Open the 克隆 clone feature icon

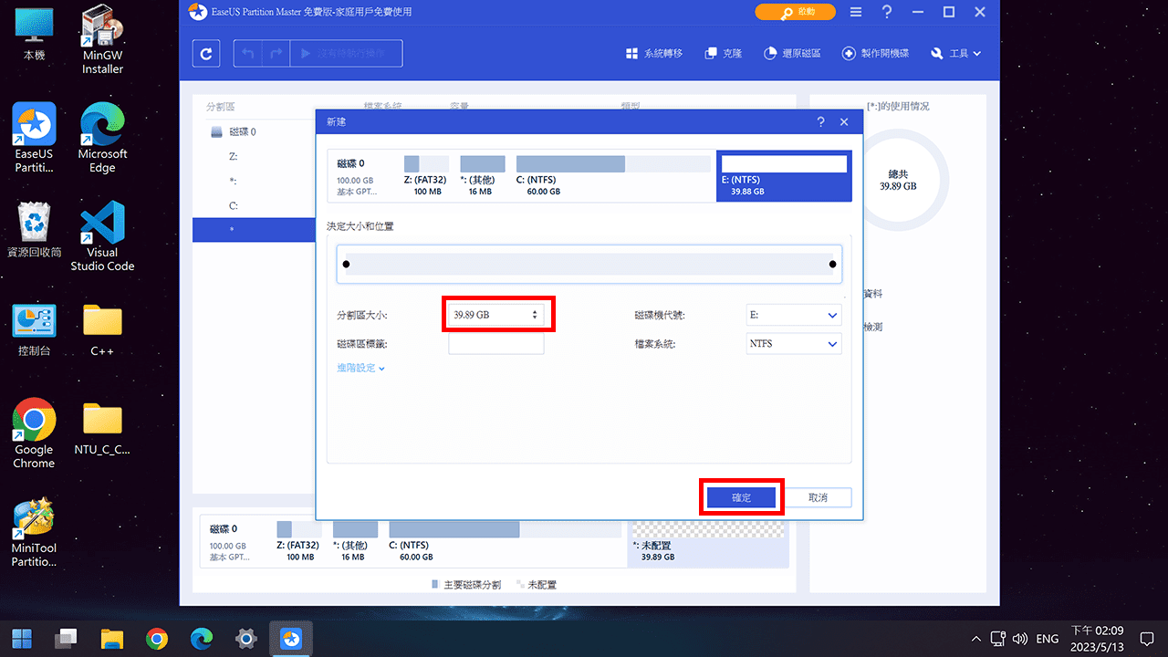723,53
